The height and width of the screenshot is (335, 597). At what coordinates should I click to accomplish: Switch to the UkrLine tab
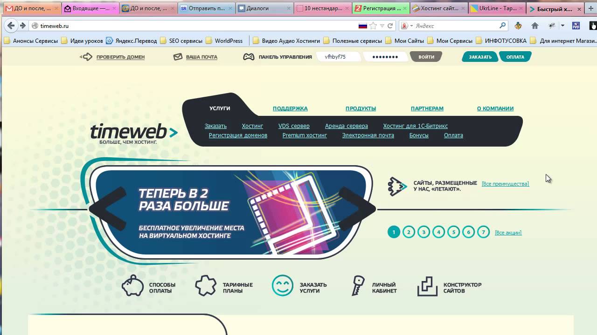coord(497,8)
